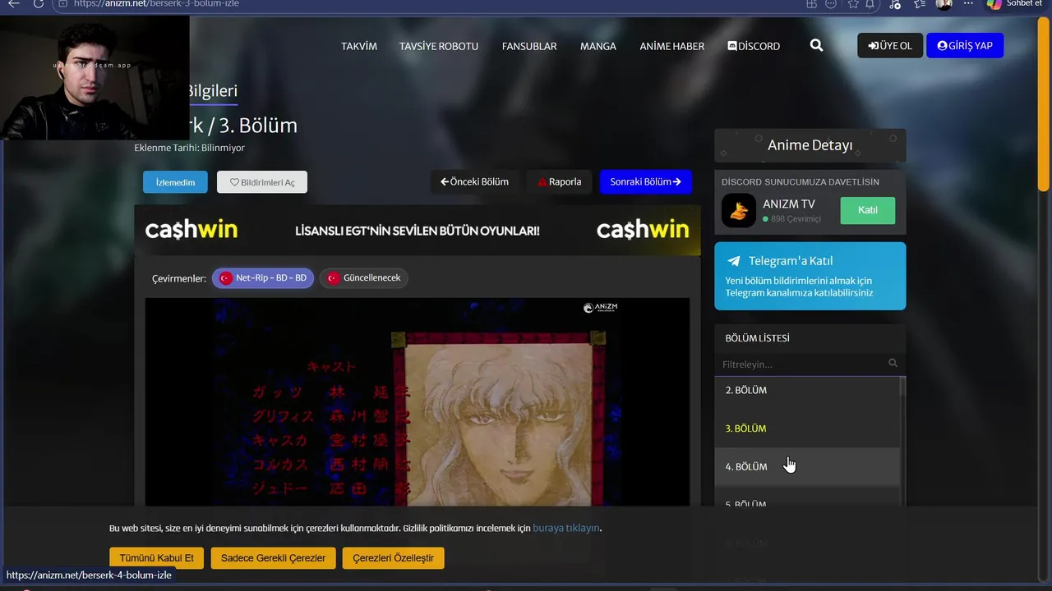Screen dimensions: 1052x591
Task: Select Net-Rip – BD – BD translator
Action: [263, 278]
